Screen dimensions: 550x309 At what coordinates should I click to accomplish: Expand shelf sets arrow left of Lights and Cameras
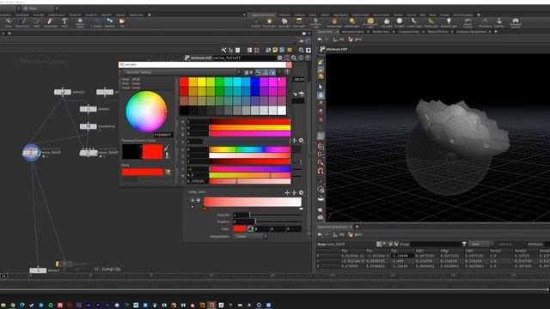coord(244,15)
